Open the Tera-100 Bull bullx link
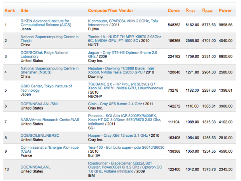The width and height of the screenshot is (241, 181). [126, 147]
